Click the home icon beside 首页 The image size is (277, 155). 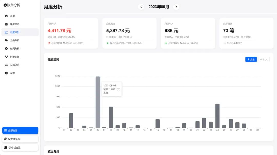click(x=6, y=16)
